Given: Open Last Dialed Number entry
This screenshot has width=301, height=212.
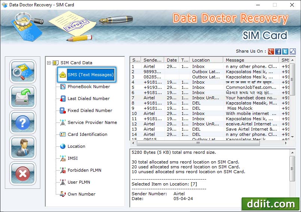Looking at the screenshot, I should coord(89,99).
